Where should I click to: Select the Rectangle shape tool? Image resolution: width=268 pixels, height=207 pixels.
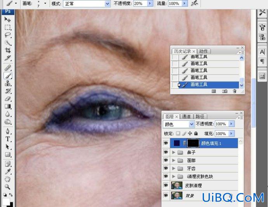(7, 155)
